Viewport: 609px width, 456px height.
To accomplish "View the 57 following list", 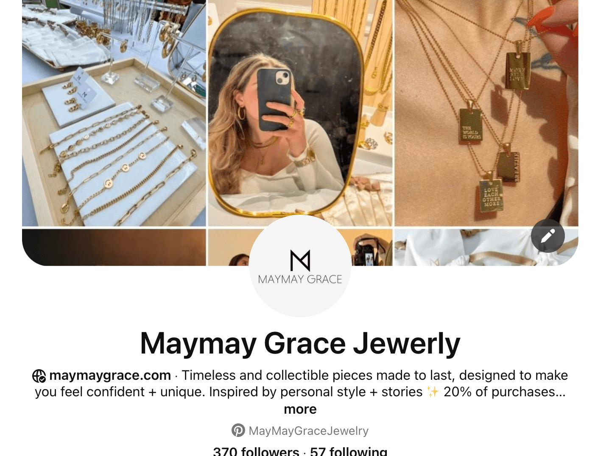I will (349, 451).
